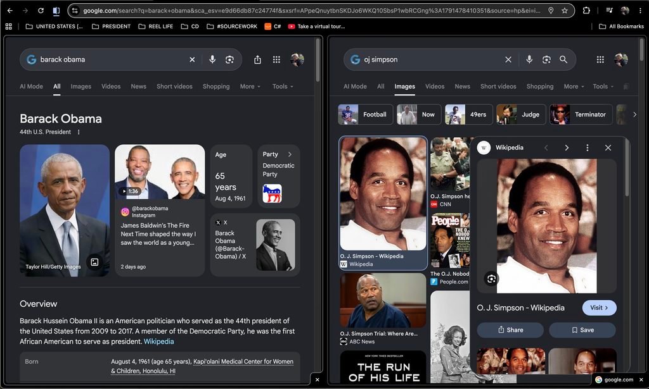Open the PRESIDENT bookmarks folder
Screen dimensions: 649x389
click(111, 27)
